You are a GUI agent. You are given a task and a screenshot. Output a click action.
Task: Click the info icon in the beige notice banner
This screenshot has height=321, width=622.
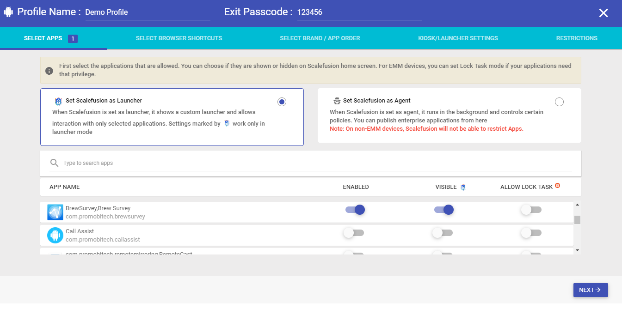coord(49,71)
